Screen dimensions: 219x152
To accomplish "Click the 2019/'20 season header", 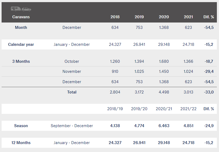I will (x=139, y=109).
